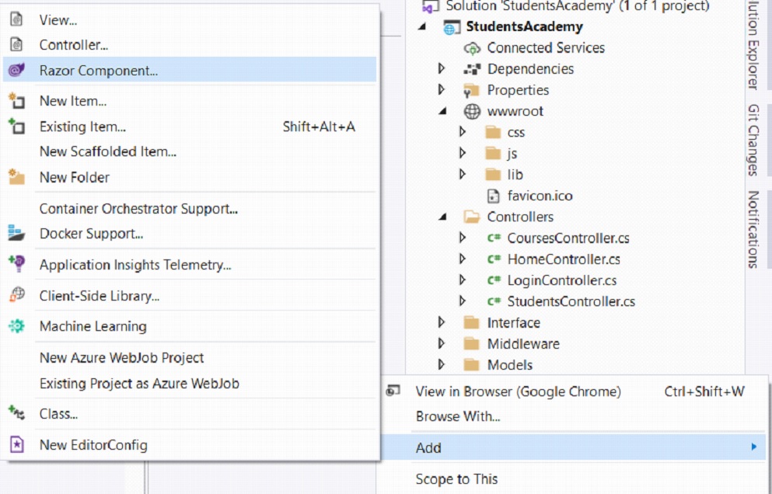Screen dimensions: 772x494
Task: Choose New Scaffolded Item from menu
Action: pos(108,151)
